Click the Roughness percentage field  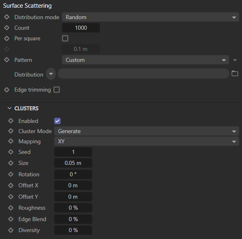tap(73, 208)
